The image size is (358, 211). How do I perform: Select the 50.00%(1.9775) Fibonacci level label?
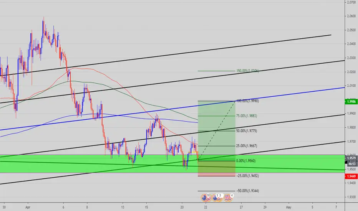click(247, 131)
